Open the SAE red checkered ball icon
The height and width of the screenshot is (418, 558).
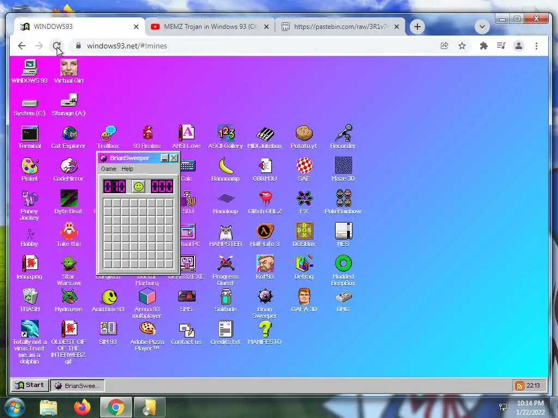(304, 170)
